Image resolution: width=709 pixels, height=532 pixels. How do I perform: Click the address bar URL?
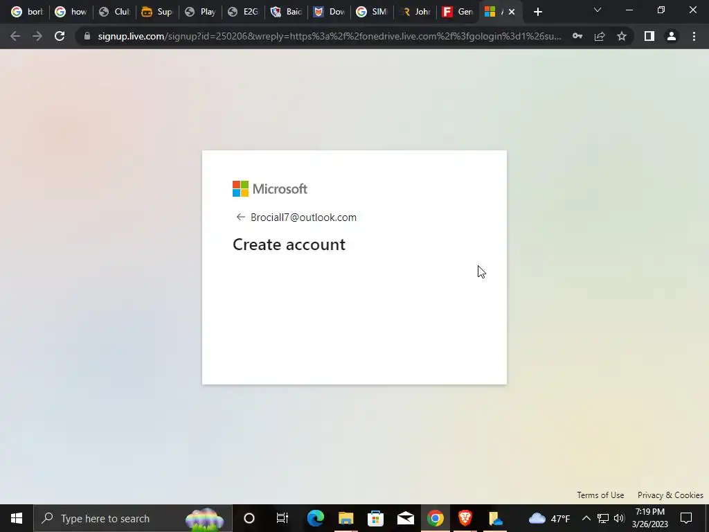[330, 36]
